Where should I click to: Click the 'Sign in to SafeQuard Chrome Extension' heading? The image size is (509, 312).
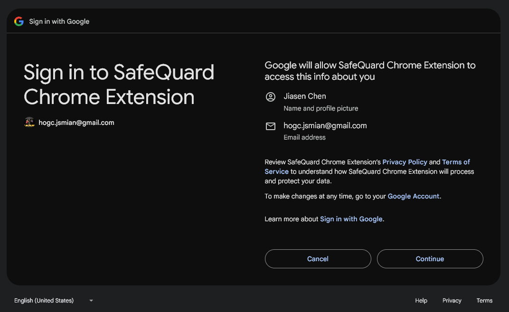click(x=119, y=85)
